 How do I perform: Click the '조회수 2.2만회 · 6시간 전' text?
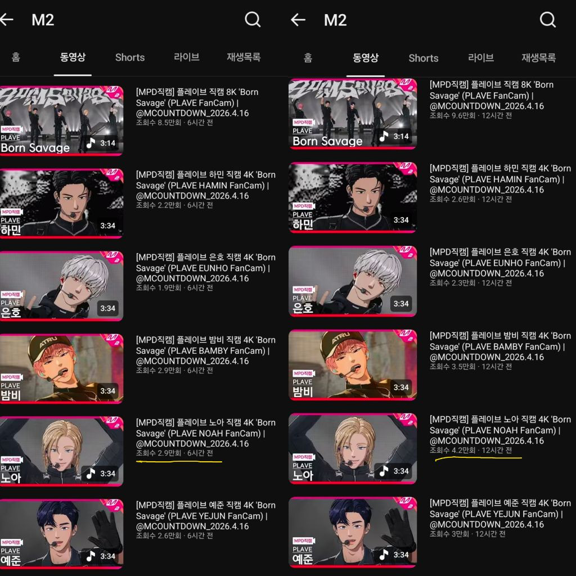click(174, 205)
